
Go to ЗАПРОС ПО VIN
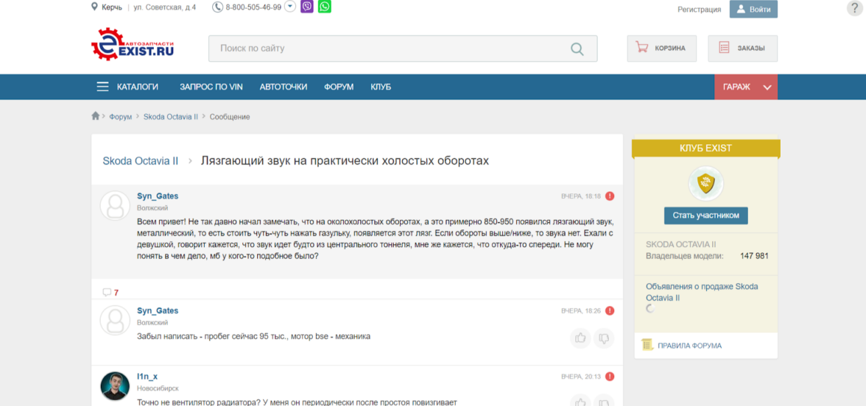click(211, 87)
